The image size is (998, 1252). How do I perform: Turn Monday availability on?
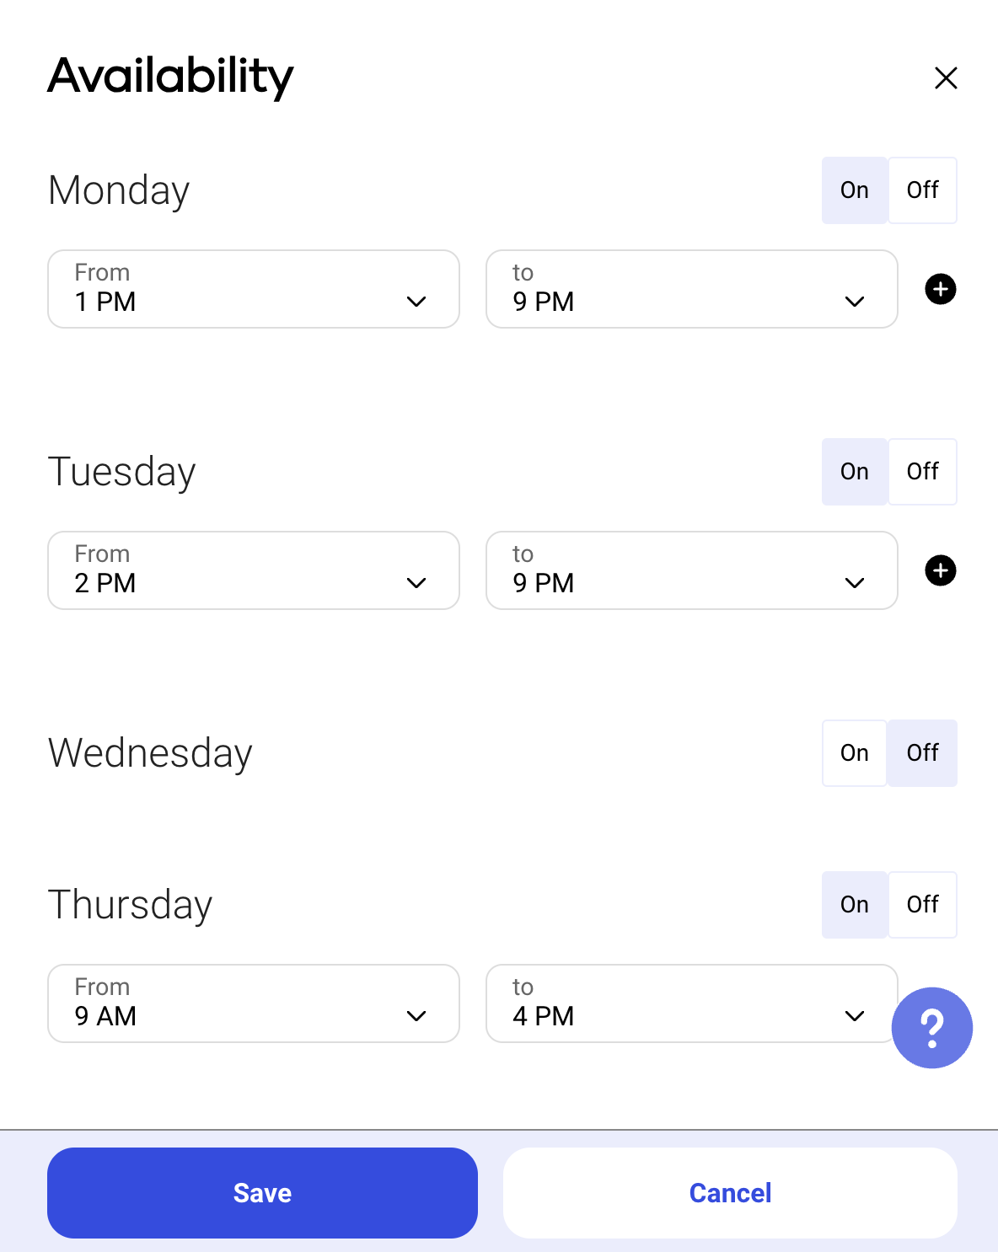point(854,190)
